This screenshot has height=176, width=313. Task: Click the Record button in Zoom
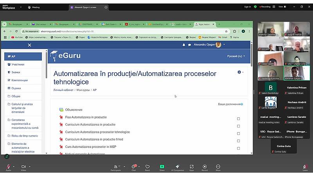205,167
